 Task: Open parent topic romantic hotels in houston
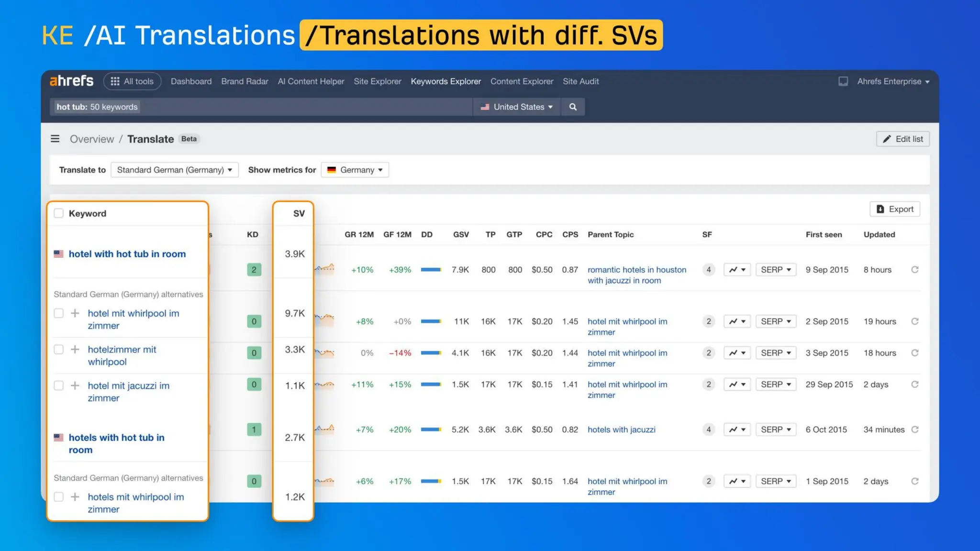click(637, 275)
